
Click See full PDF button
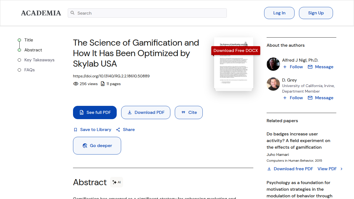coord(95,112)
